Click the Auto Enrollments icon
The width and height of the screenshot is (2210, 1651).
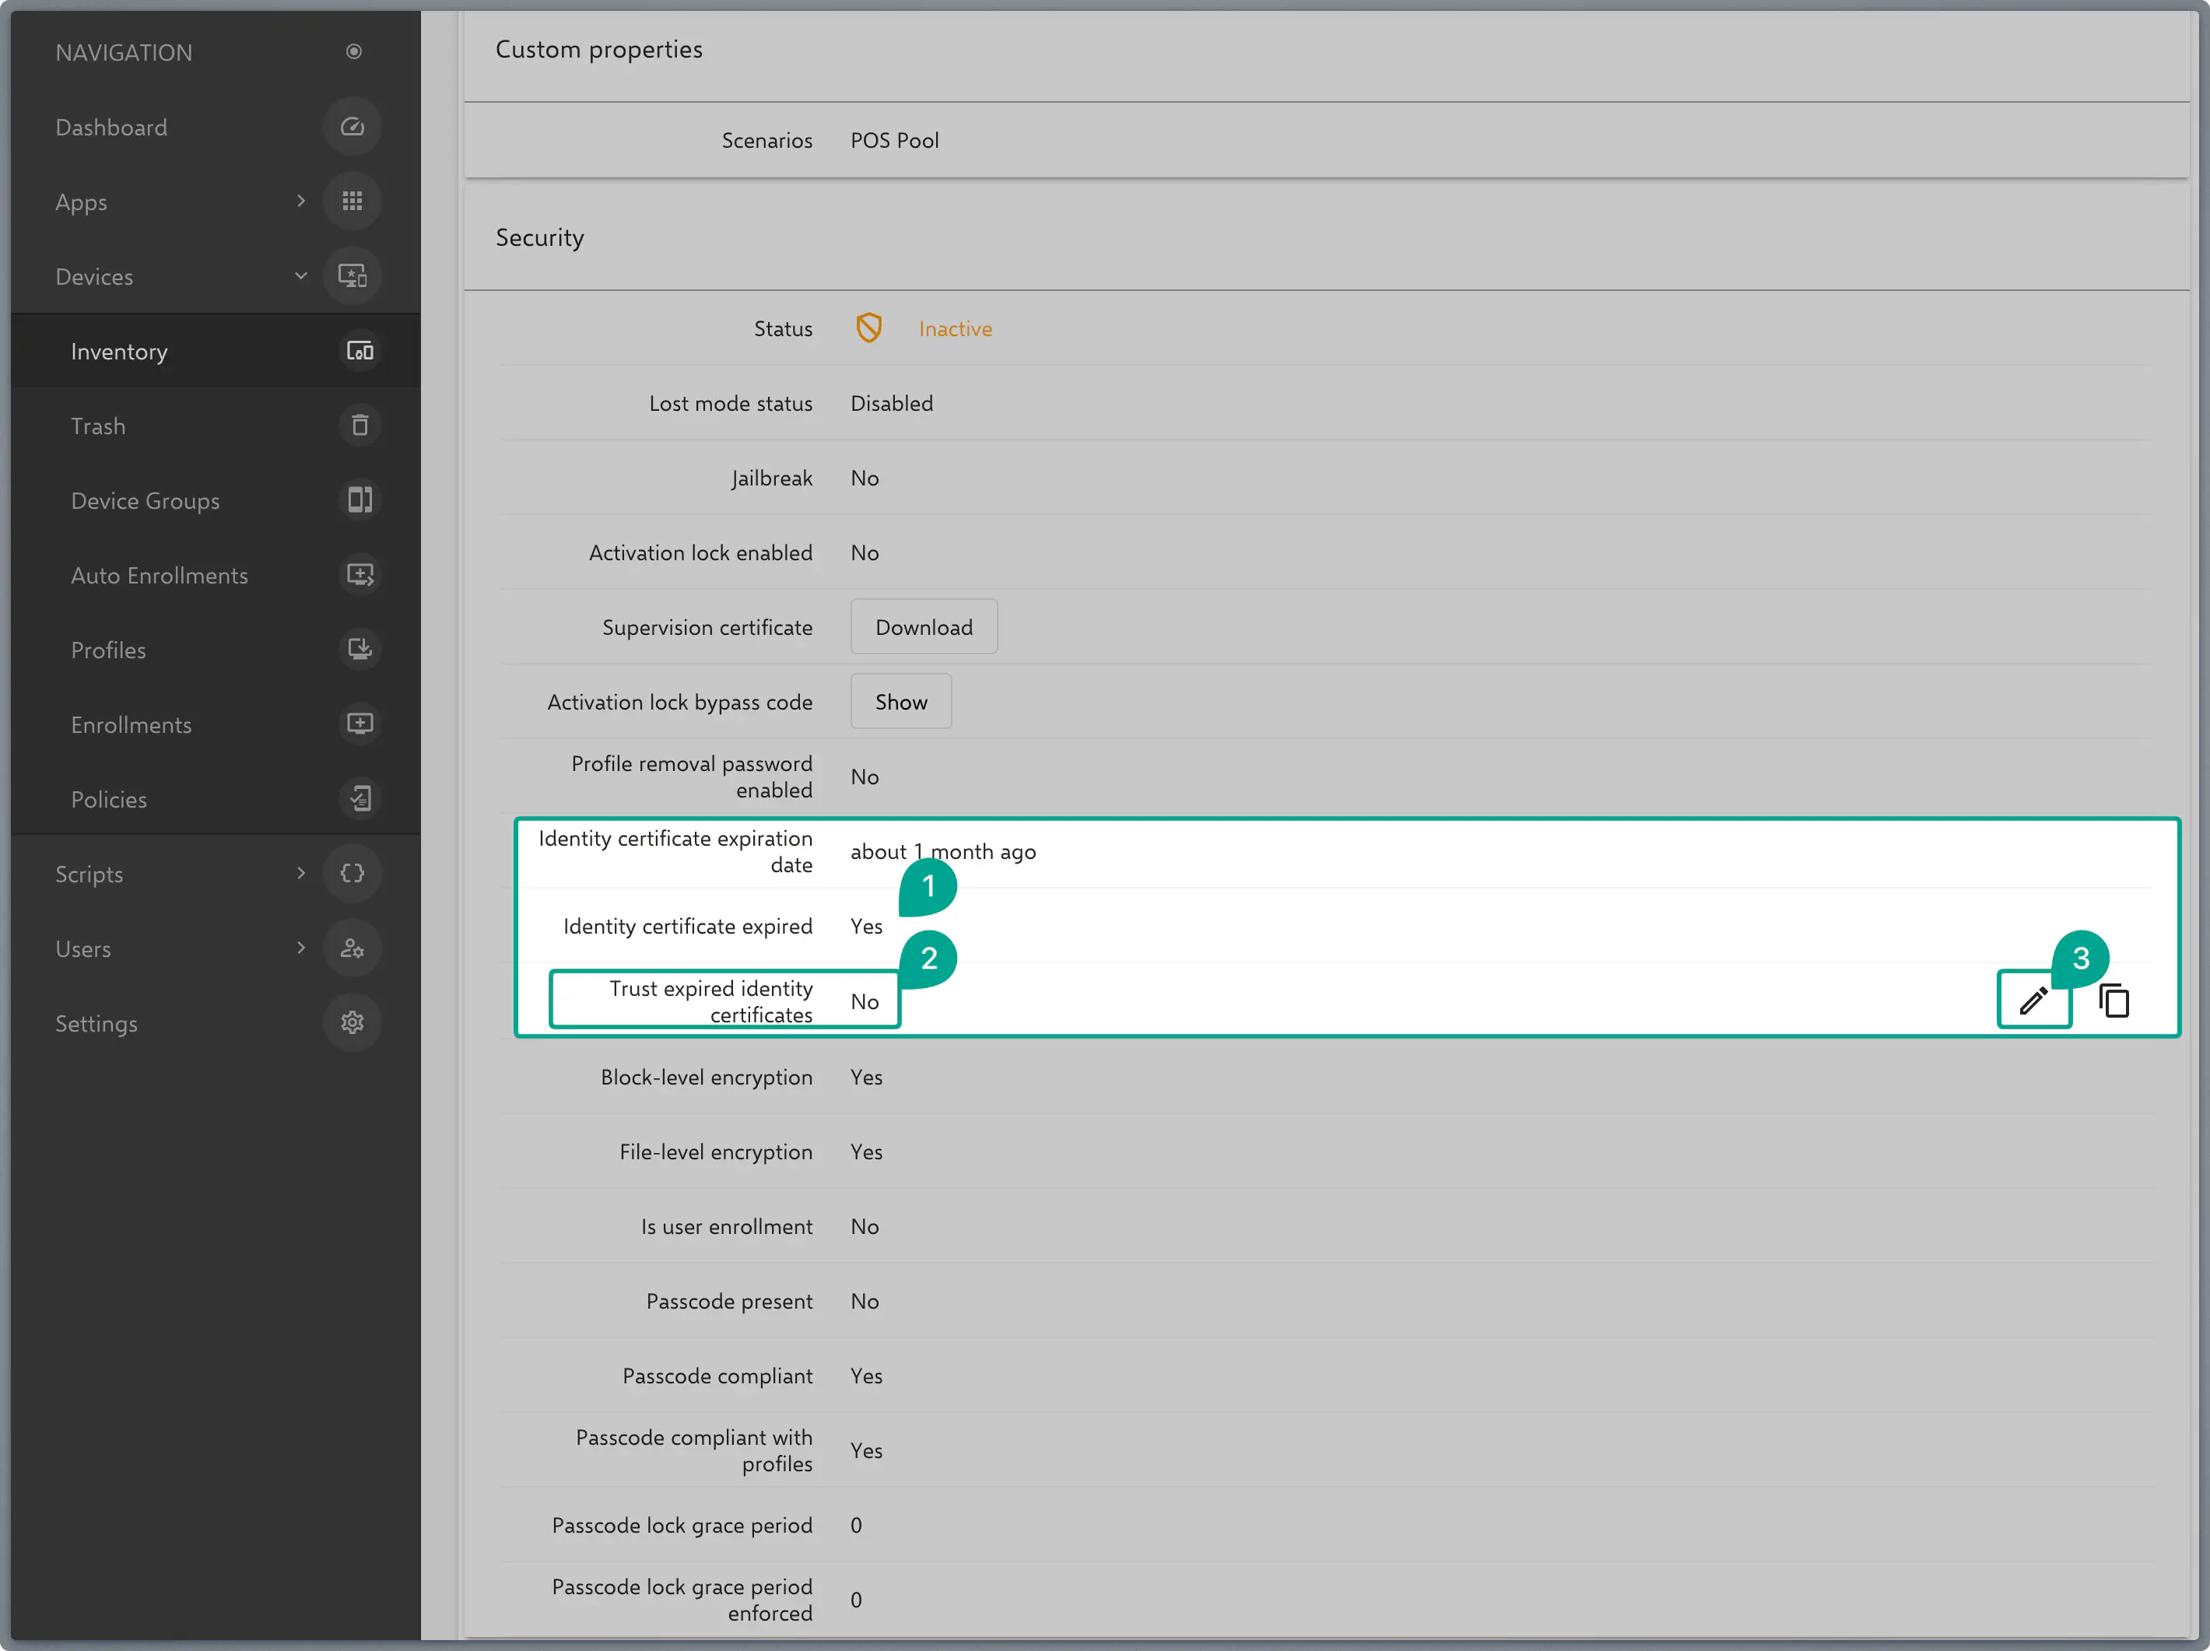360,575
